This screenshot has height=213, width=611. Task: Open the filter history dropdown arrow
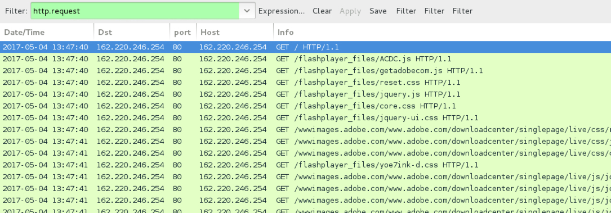click(247, 11)
